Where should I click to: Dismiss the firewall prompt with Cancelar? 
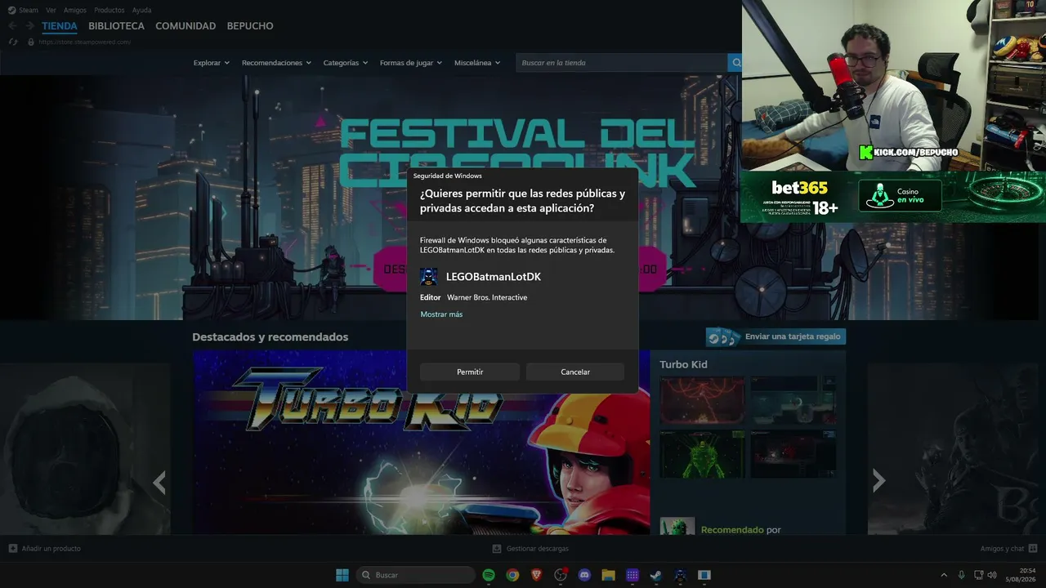(575, 372)
